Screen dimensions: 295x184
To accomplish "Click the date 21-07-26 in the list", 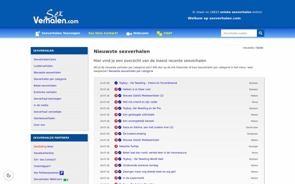I will click(104, 83).
